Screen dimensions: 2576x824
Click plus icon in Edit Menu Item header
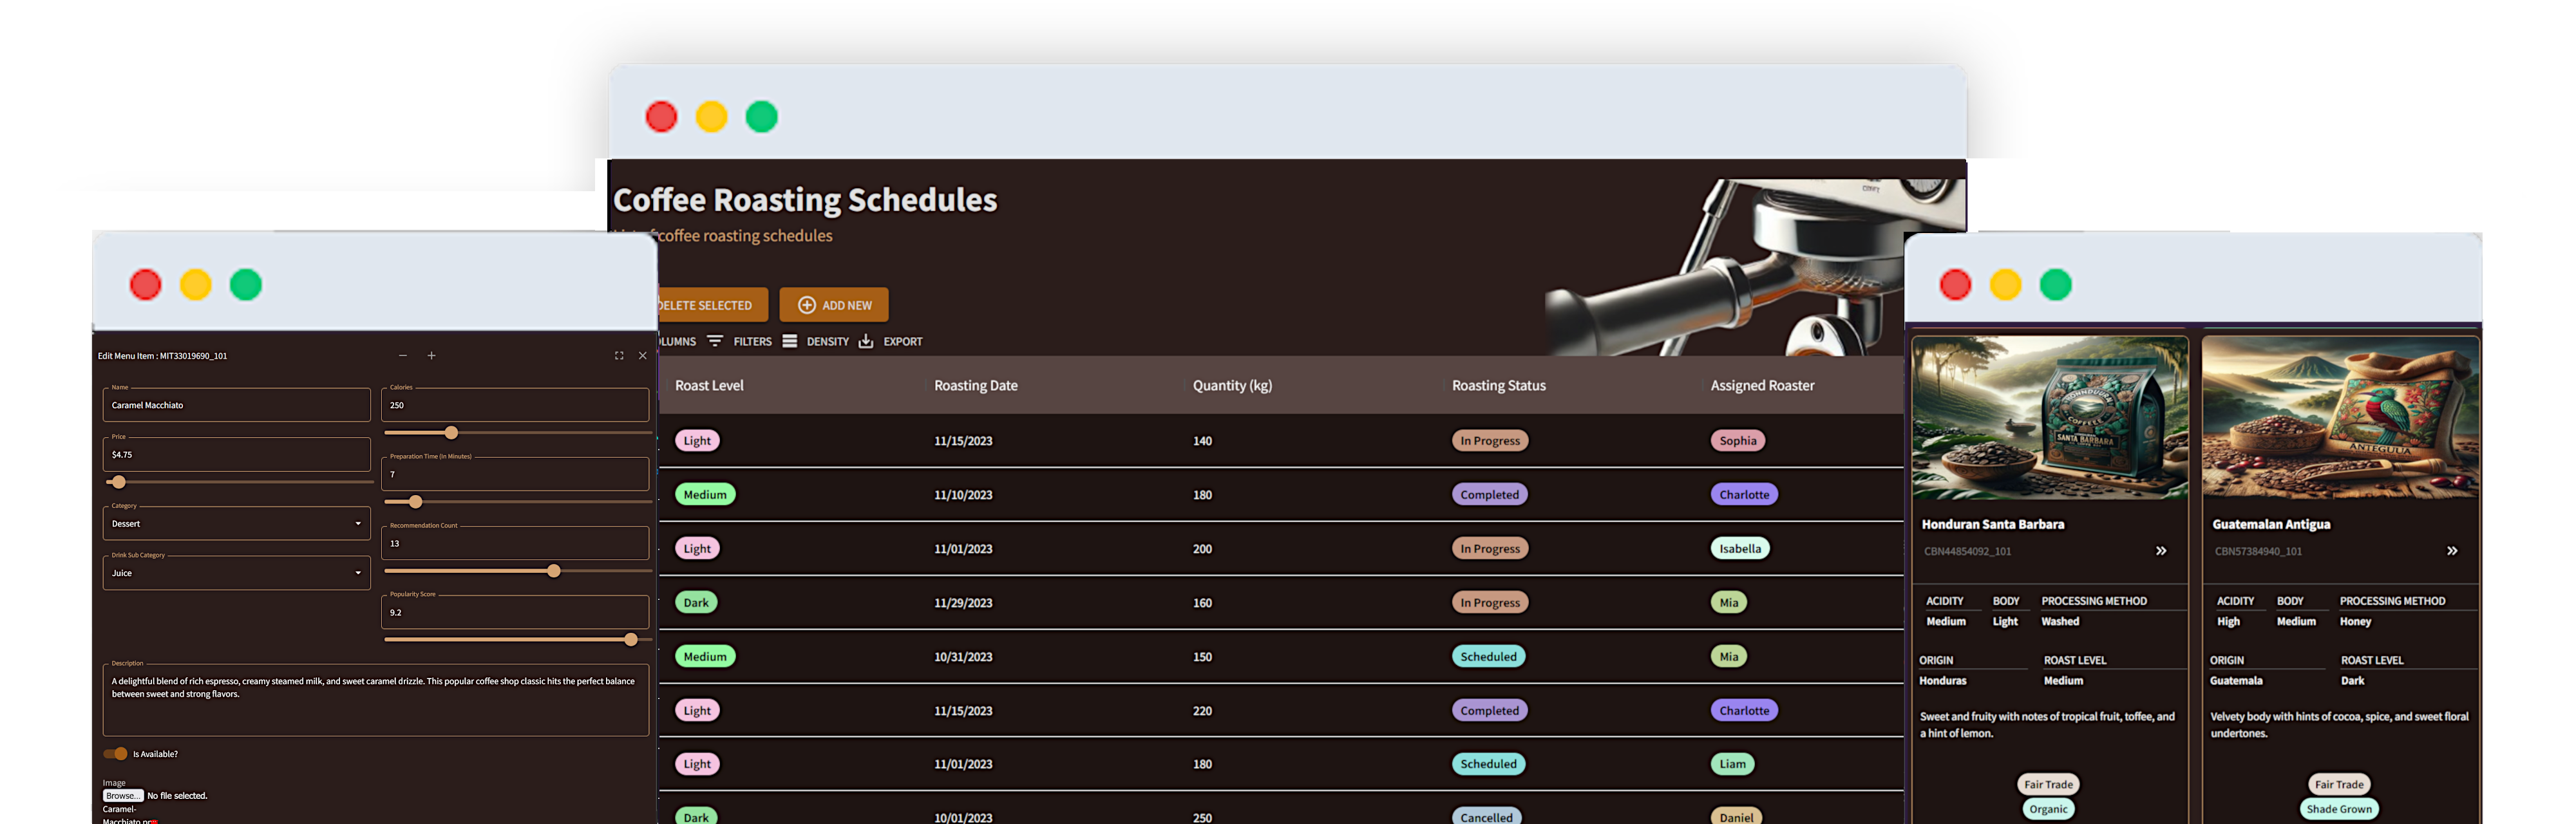click(432, 356)
